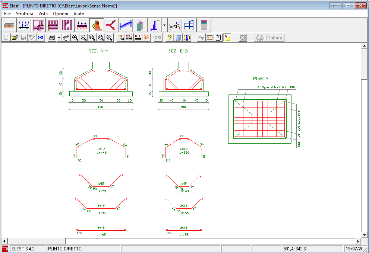
Task: Click the zoom in magnifier
Action: (75, 38)
